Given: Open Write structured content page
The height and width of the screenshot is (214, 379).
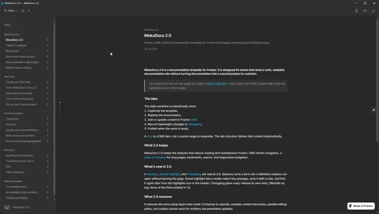Looking at the screenshot, I should tap(20, 136).
